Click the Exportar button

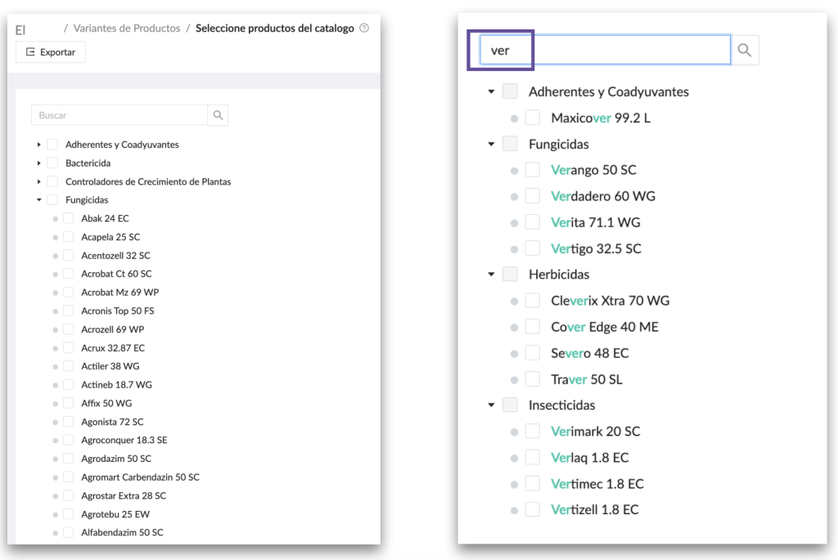[x=51, y=52]
